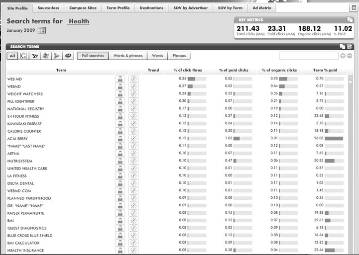Open the profile icon for LA FITNESS
The height and width of the screenshot is (255, 359).
(120, 175)
